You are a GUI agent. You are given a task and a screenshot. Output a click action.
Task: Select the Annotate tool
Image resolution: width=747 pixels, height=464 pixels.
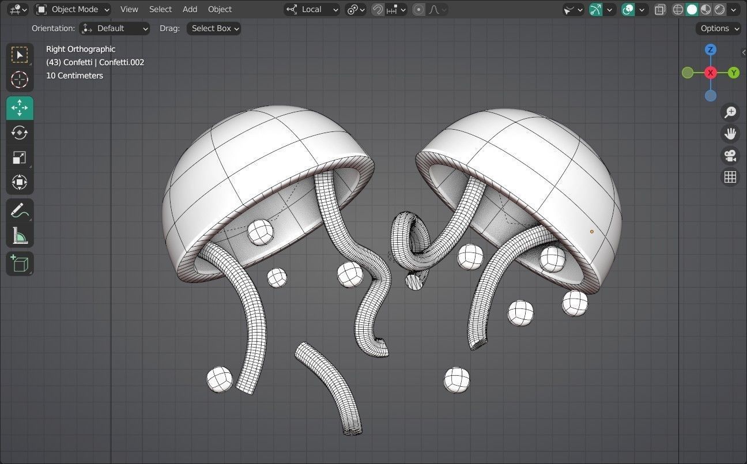20,210
